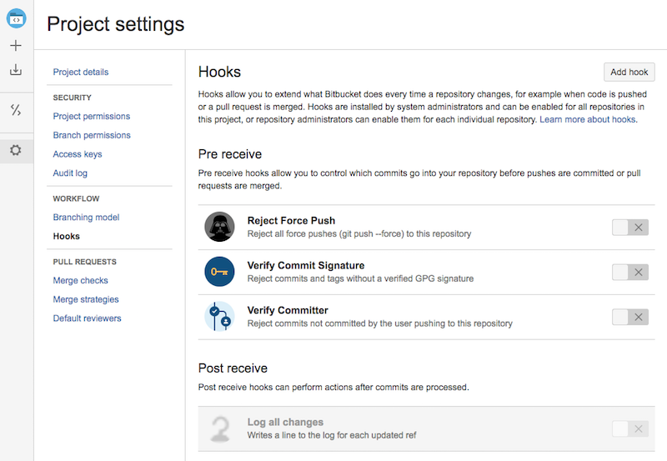This screenshot has height=461, width=667.
Task: Select Access keys in sidebar
Action: [78, 154]
